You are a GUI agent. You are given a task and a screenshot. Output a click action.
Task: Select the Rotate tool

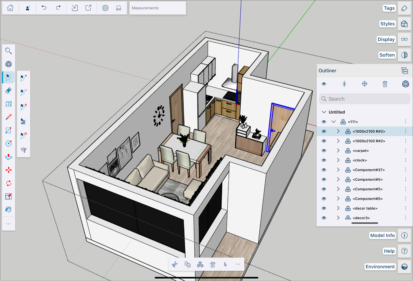pos(9,183)
